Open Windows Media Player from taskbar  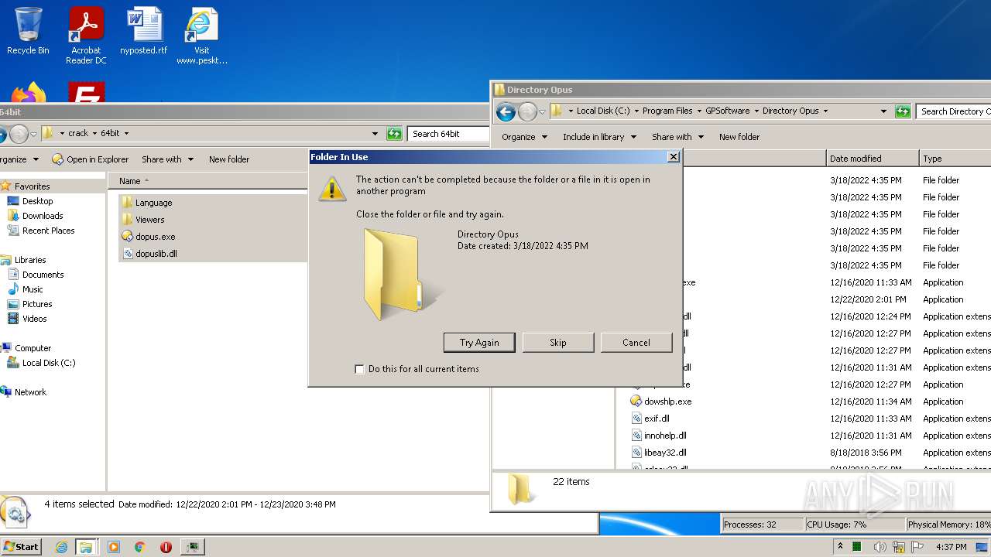114,547
